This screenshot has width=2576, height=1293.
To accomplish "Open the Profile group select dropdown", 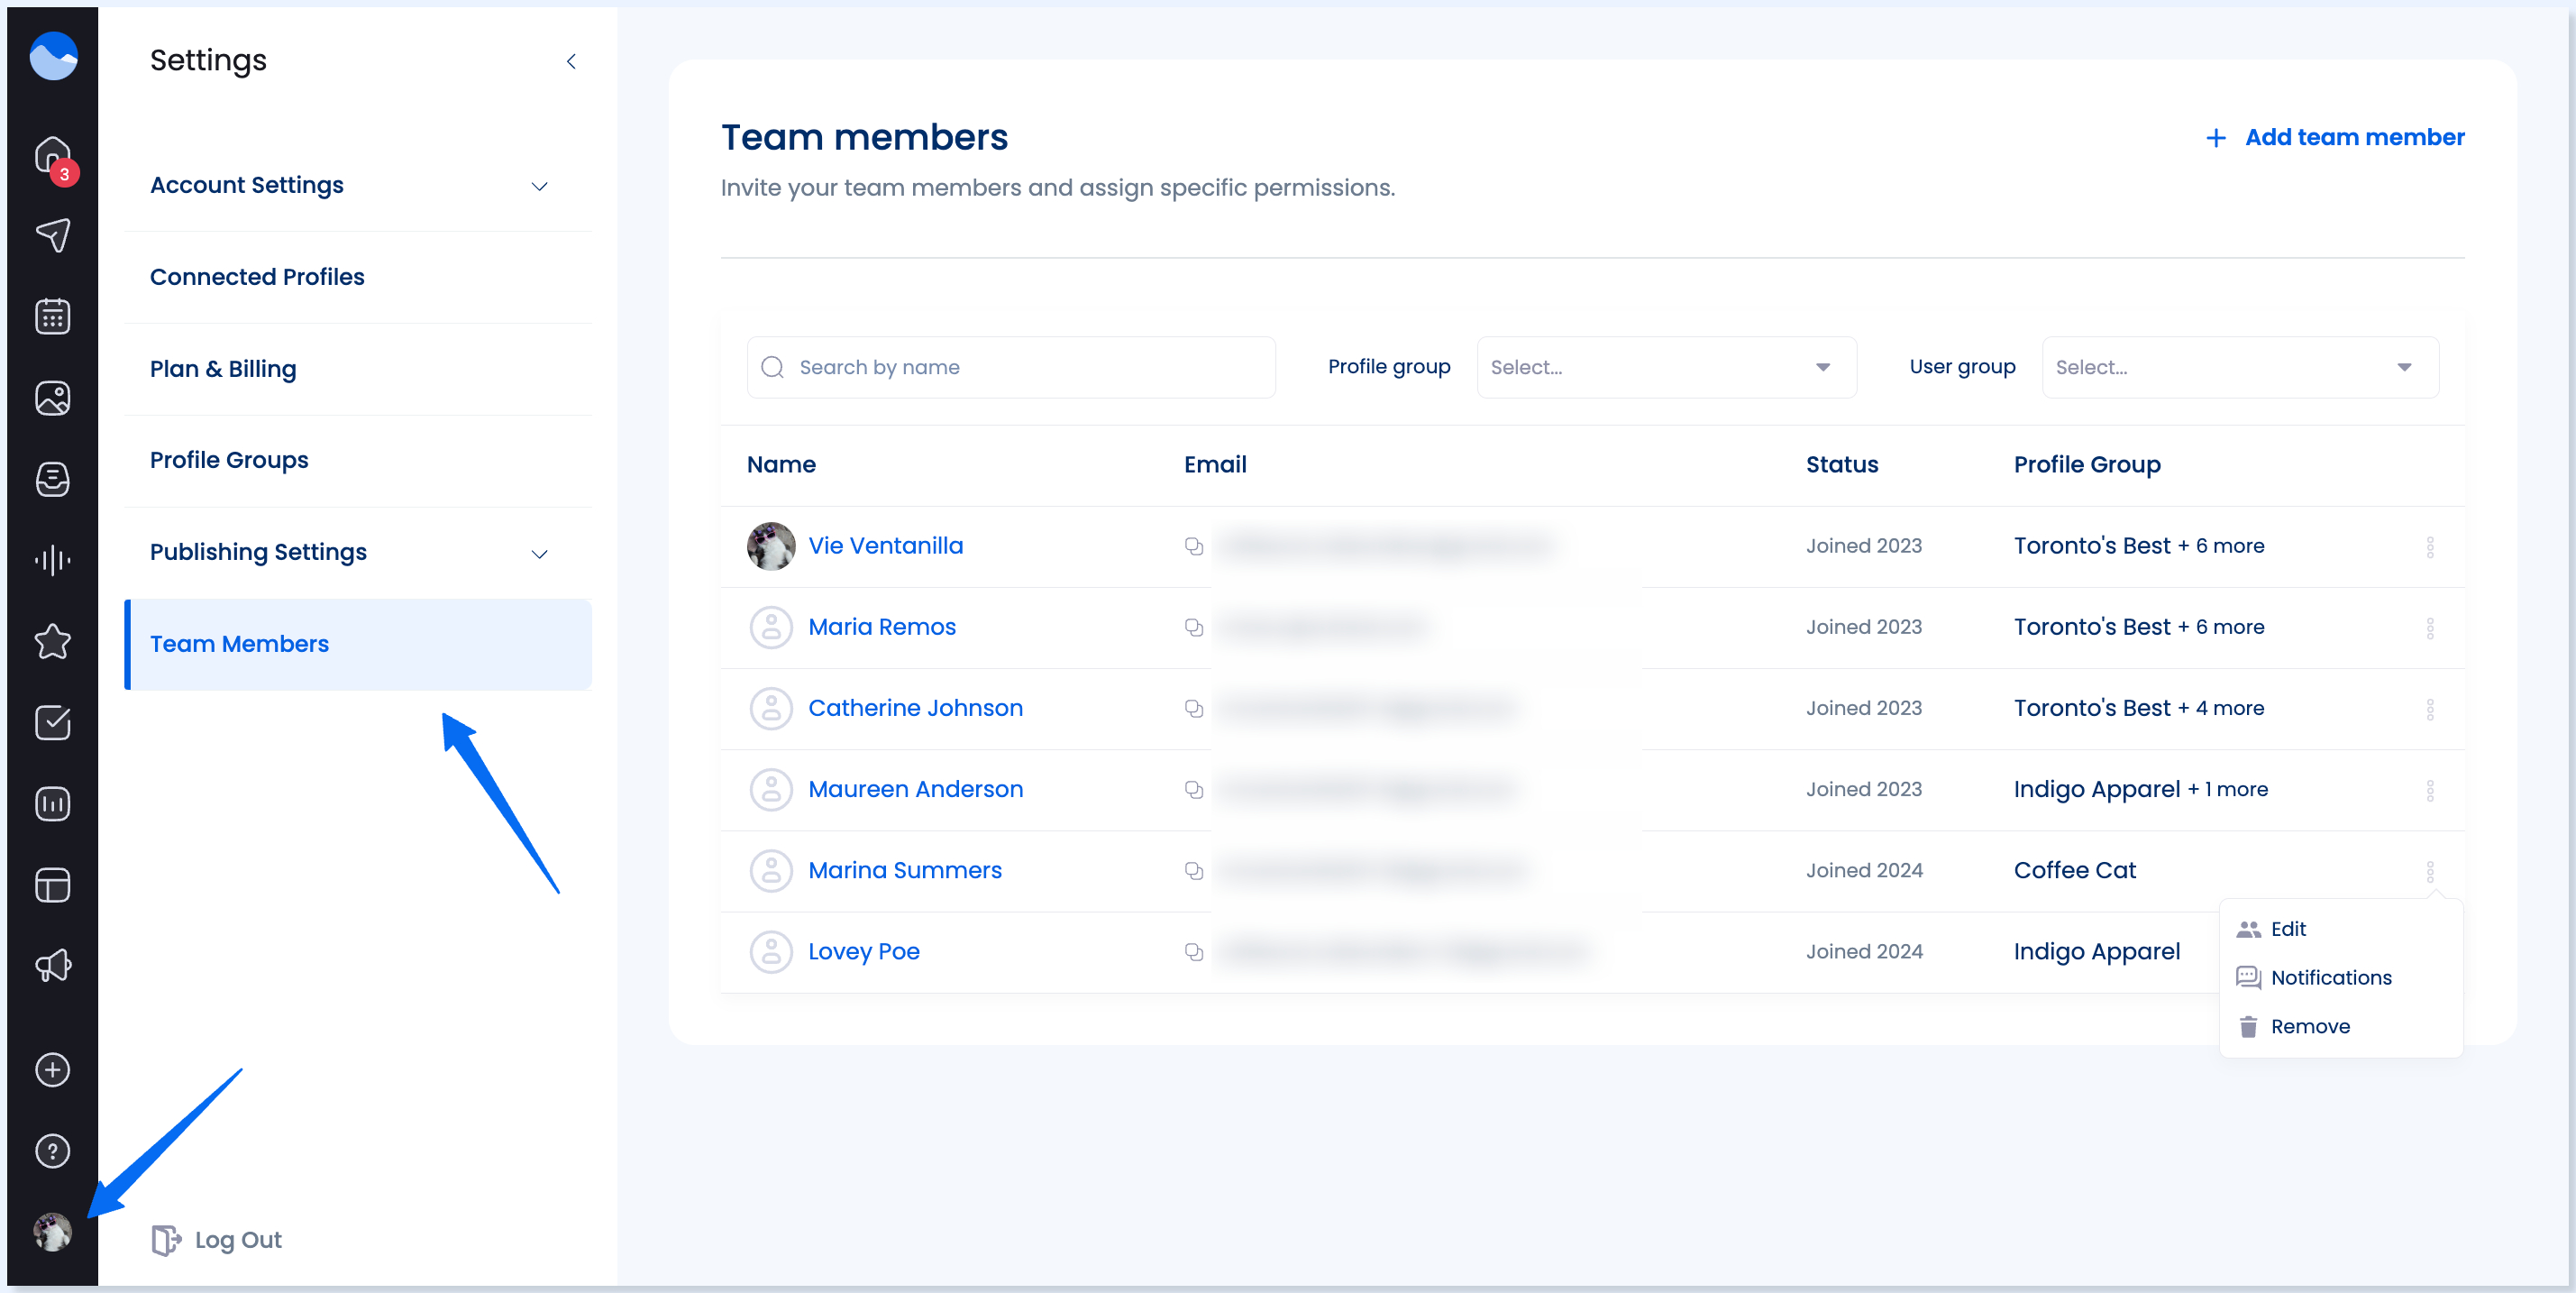I will [1665, 367].
